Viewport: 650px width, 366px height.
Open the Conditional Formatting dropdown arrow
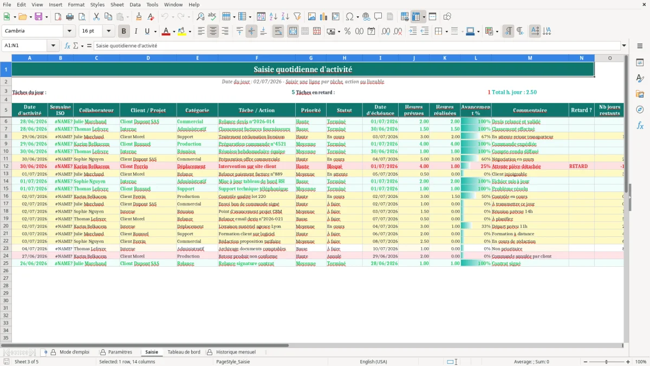pyautogui.click(x=497, y=31)
